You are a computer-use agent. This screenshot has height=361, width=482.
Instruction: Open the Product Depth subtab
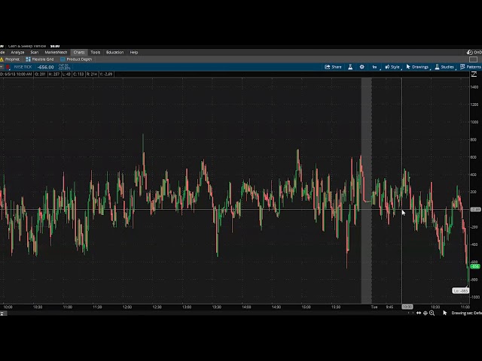pos(76,59)
